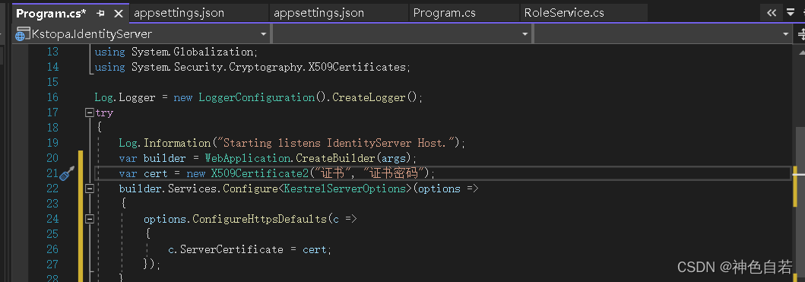This screenshot has width=805, height=282.
Task: Click the "try" keyword on line 17
Action: pyautogui.click(x=104, y=112)
